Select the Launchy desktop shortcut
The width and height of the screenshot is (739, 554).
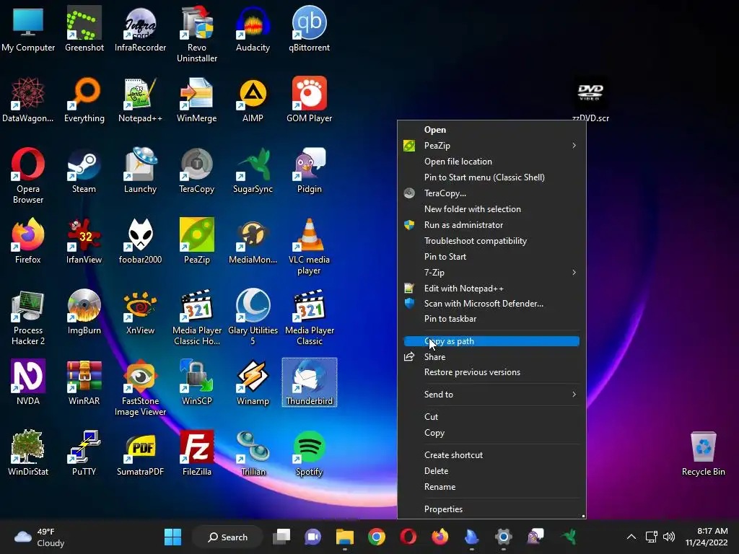coord(140,170)
